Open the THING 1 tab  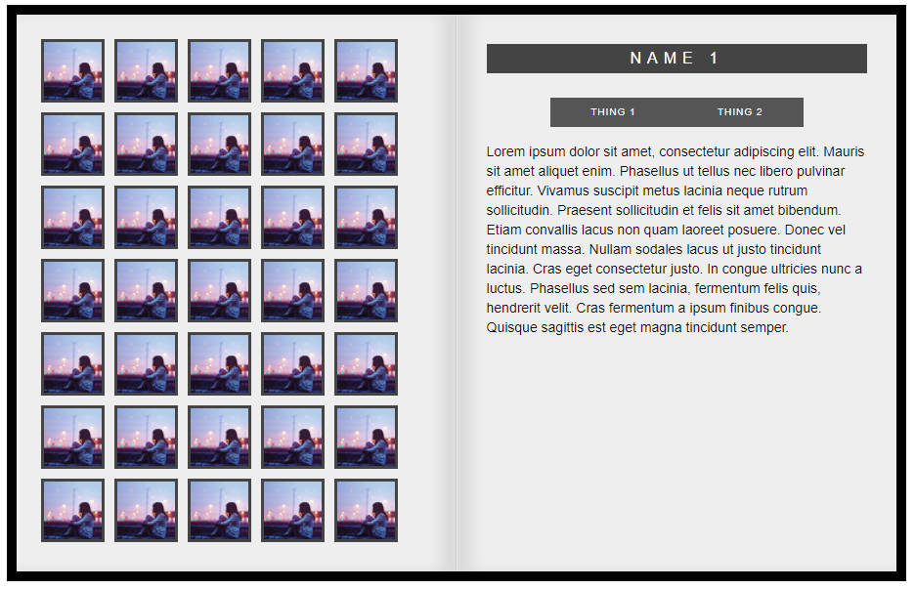(612, 112)
